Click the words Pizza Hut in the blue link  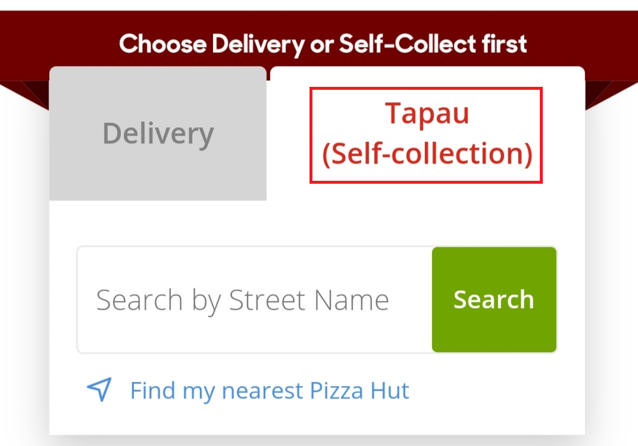[x=359, y=391]
